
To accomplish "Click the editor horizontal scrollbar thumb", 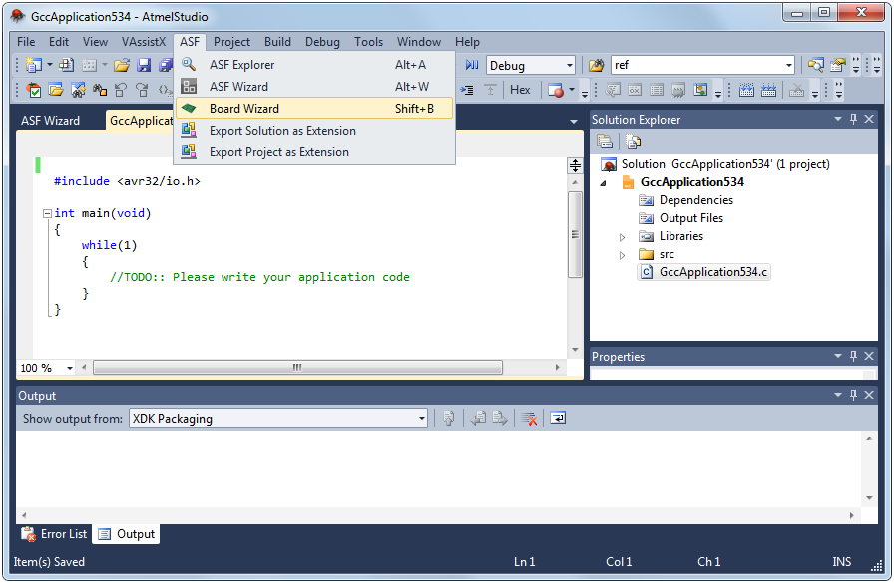I will point(297,367).
